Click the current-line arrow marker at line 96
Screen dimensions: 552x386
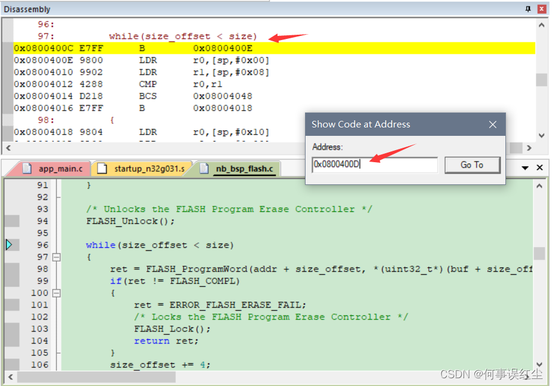pos(9,245)
